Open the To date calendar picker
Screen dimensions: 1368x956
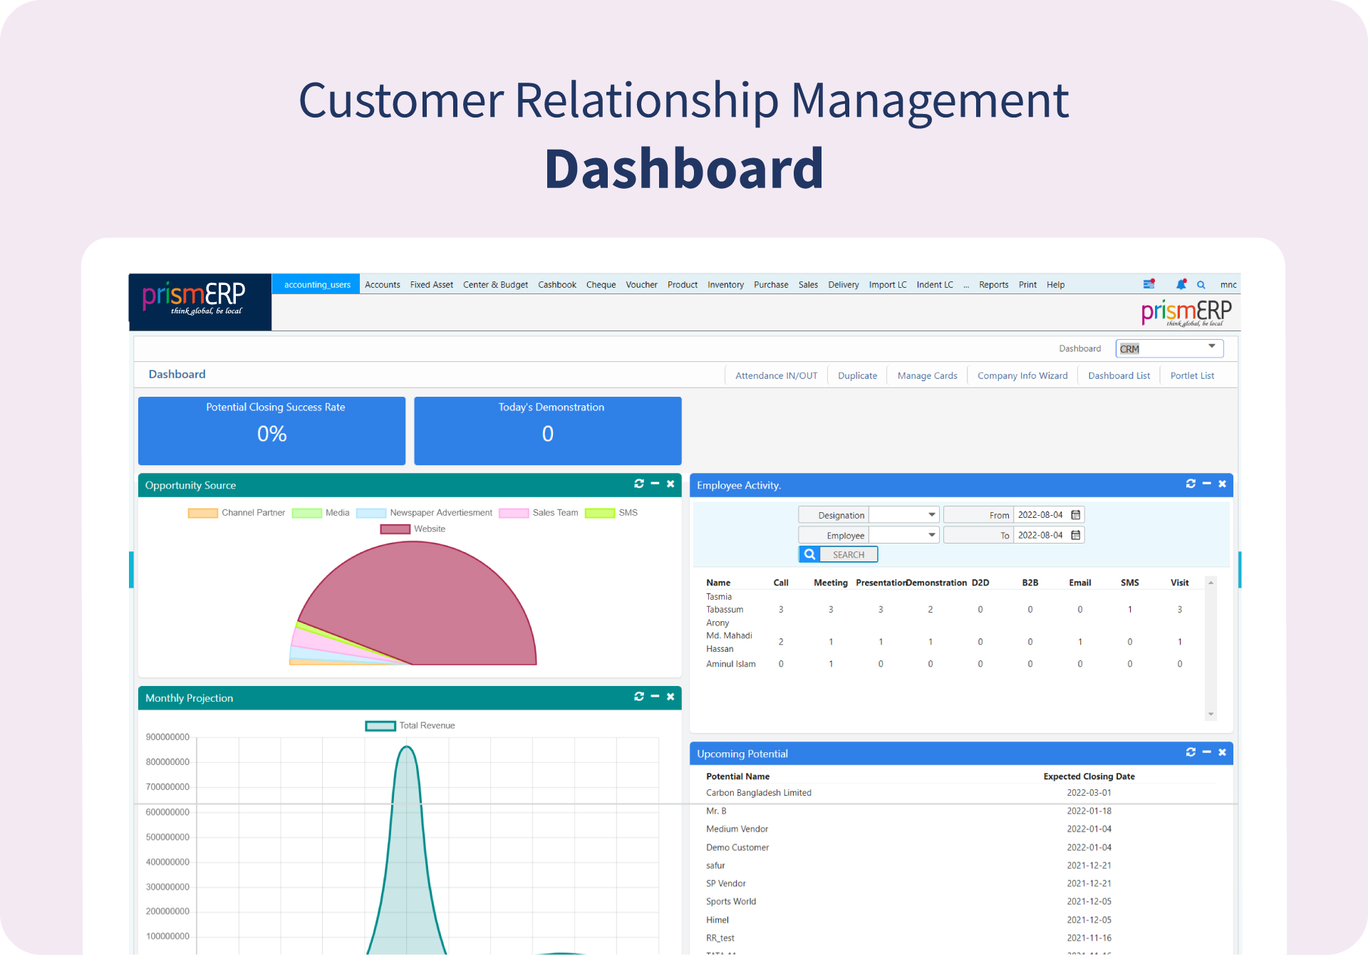(x=1076, y=535)
